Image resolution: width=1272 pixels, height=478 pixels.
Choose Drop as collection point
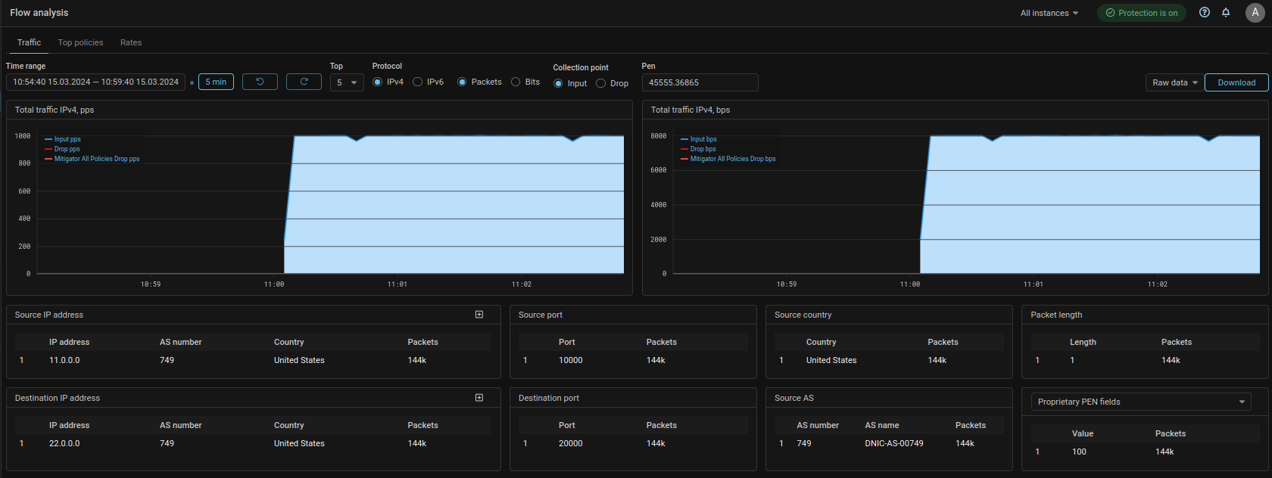coord(601,83)
